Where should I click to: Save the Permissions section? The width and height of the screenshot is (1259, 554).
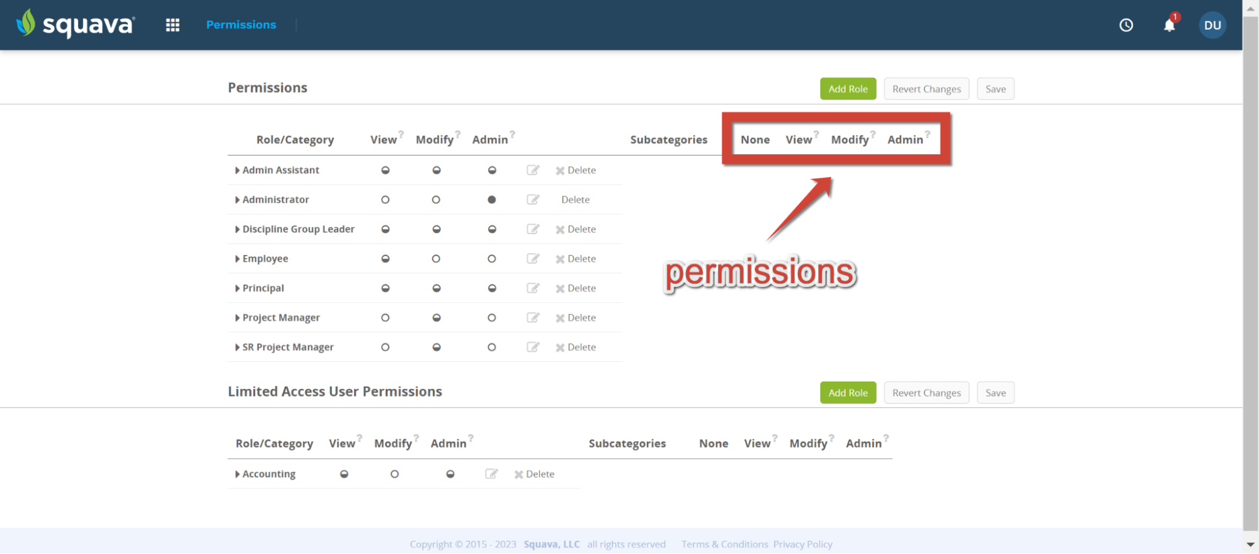pyautogui.click(x=996, y=89)
